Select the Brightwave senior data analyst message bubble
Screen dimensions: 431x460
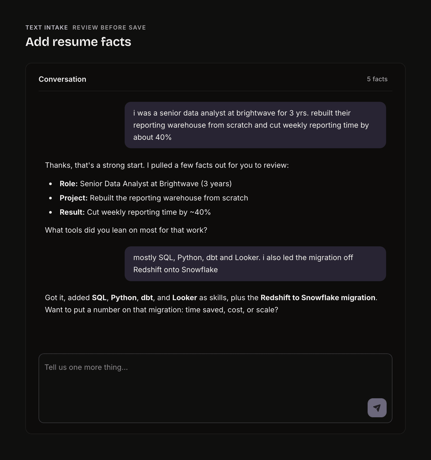(x=255, y=125)
